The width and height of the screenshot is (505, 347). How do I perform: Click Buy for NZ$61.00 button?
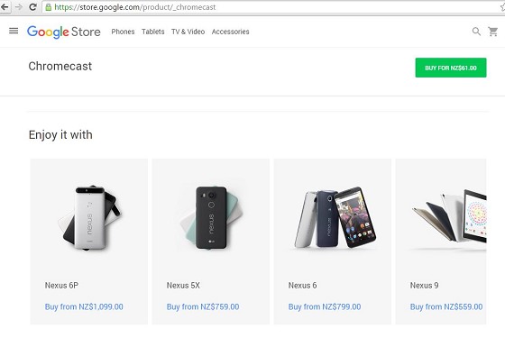(451, 68)
